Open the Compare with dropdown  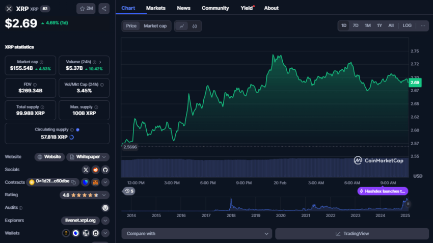coord(197,233)
